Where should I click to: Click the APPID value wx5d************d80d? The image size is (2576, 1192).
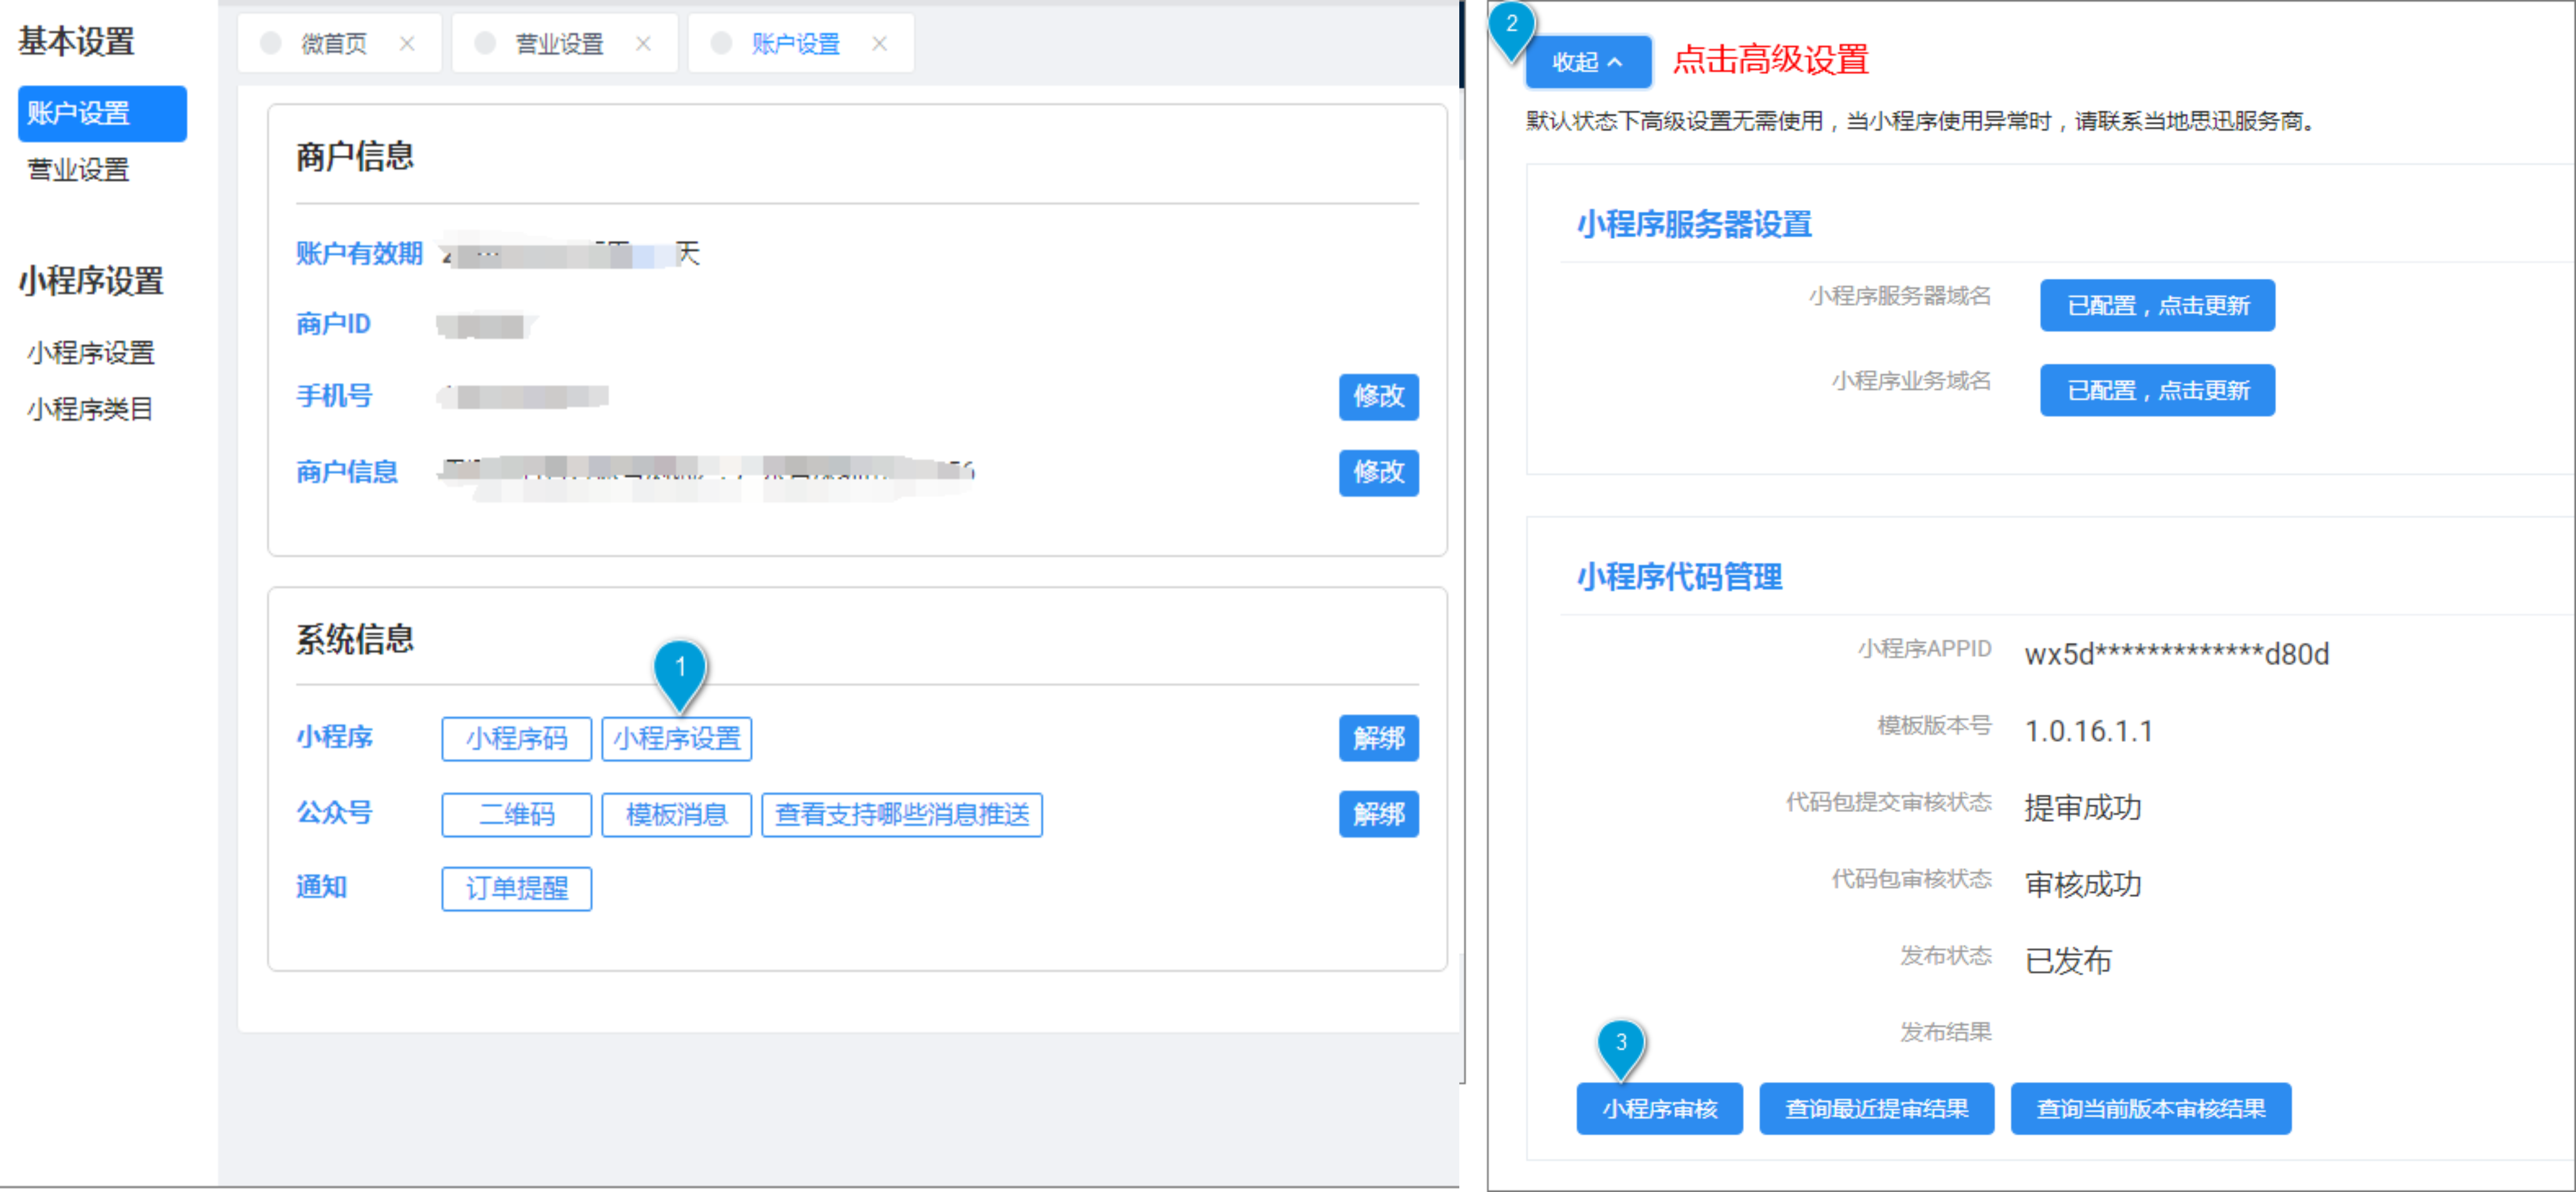(x=2176, y=654)
